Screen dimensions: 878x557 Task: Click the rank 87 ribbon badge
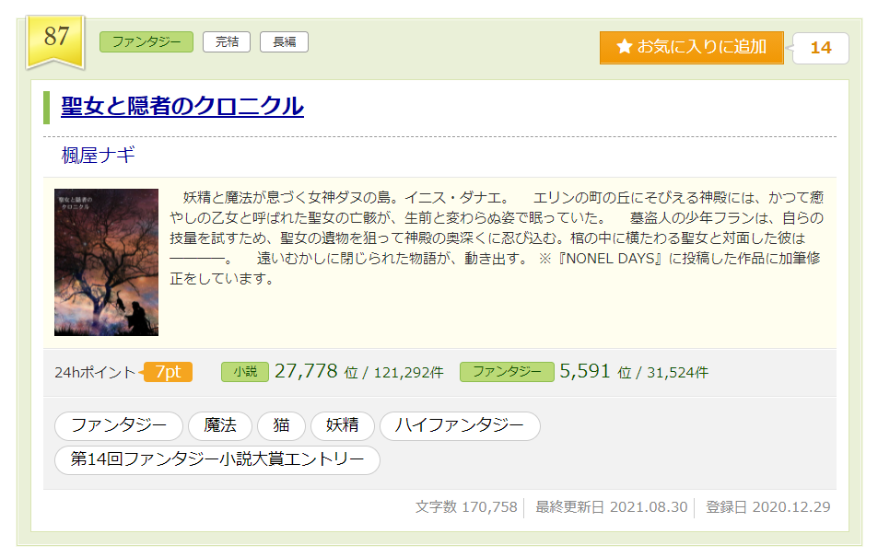(56, 42)
